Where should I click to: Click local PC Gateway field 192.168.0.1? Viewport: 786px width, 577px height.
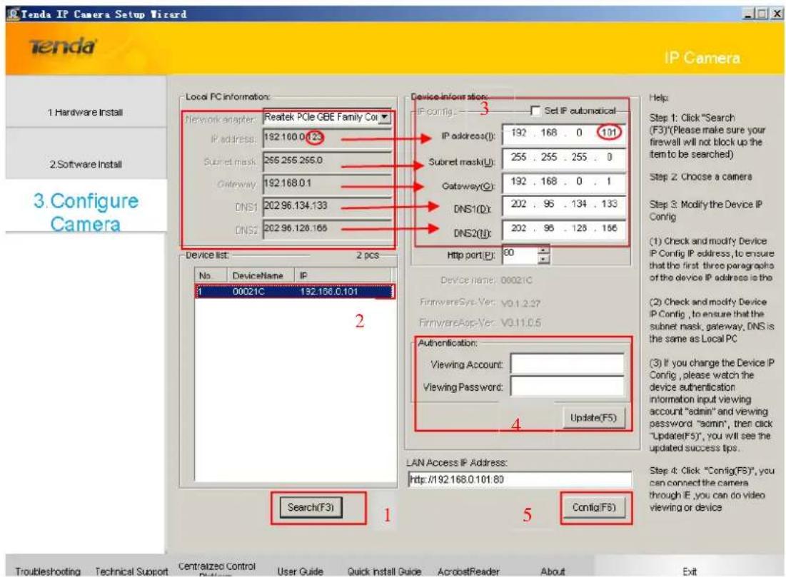(327, 183)
